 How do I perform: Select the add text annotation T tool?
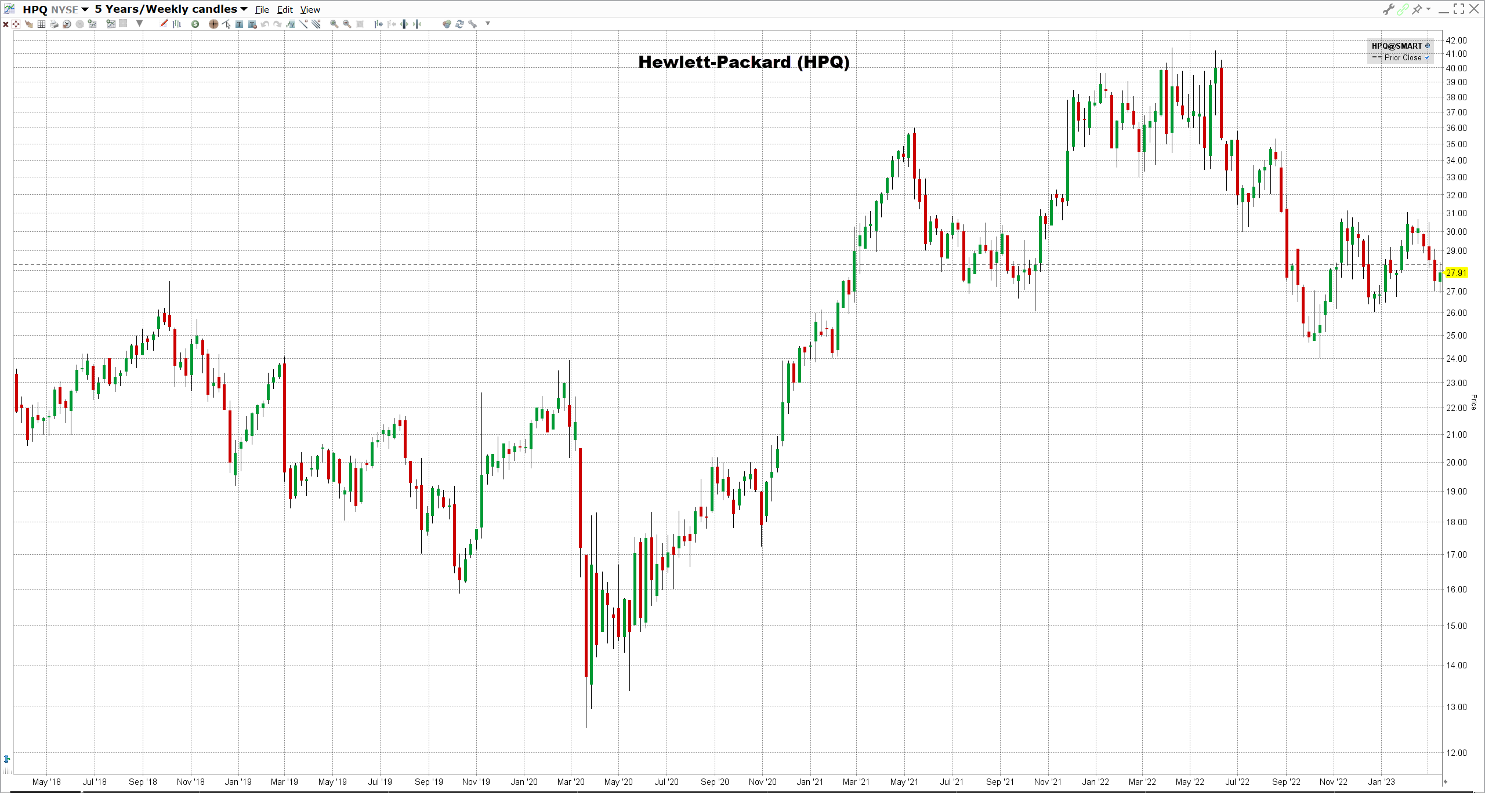[239, 24]
